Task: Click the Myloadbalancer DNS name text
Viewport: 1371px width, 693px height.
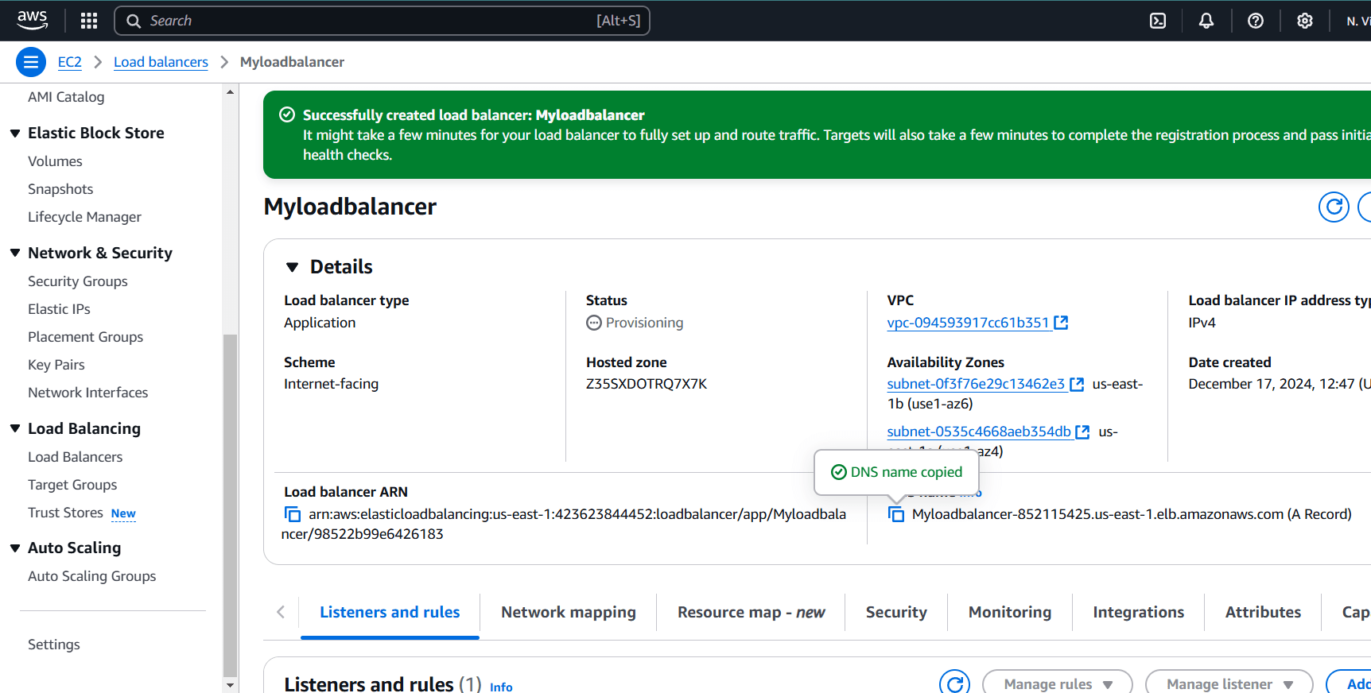Action: pos(1132,514)
